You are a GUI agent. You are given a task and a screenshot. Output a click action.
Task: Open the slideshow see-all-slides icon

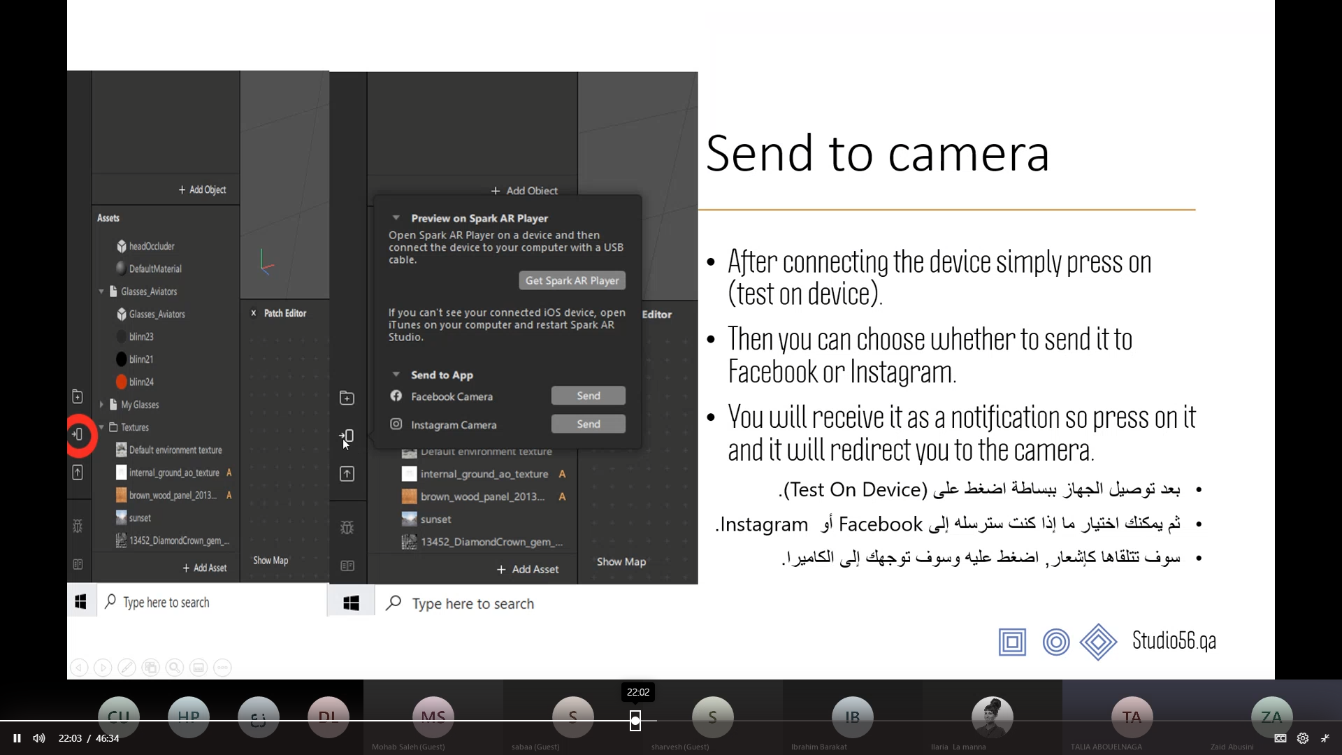coord(150,668)
